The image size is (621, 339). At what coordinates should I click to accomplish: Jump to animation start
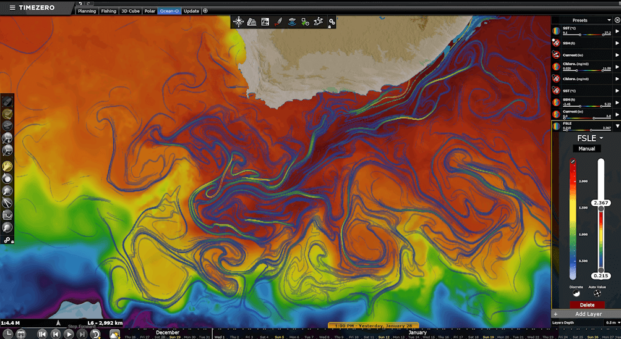[42, 334]
